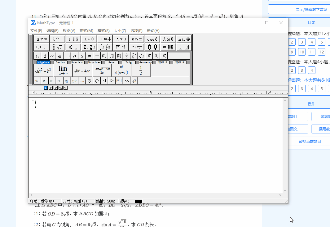Switch to the Geometry tab
Screen dimensions: 330x227
pyautogui.click(x=145, y=62)
